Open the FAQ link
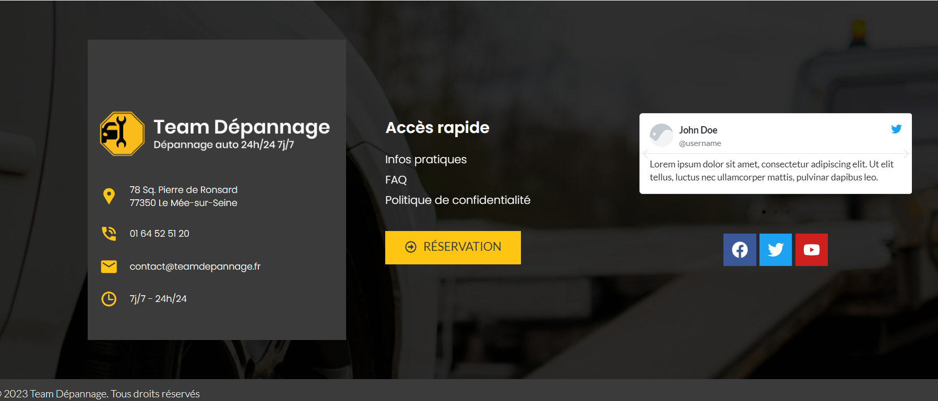Image resolution: width=938 pixels, height=401 pixels. (x=396, y=180)
